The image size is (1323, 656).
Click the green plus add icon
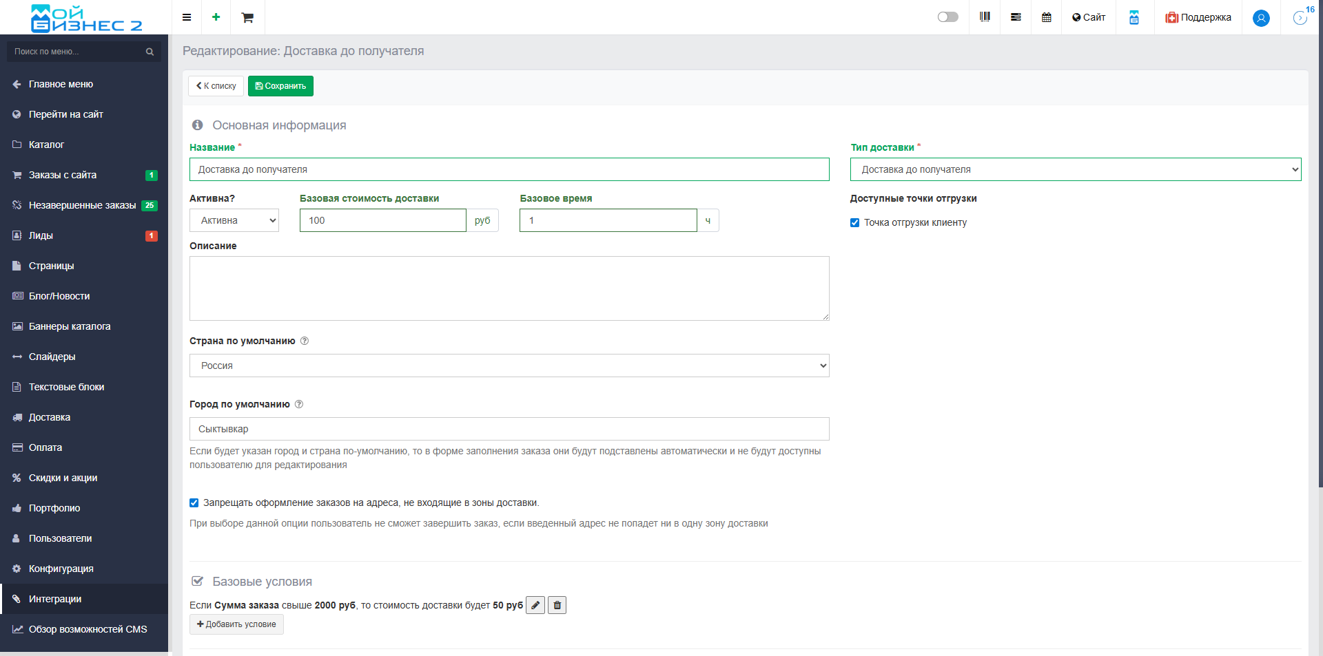coord(216,17)
